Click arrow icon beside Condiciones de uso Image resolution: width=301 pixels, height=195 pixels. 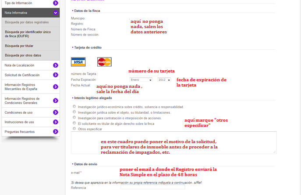pos(56,112)
